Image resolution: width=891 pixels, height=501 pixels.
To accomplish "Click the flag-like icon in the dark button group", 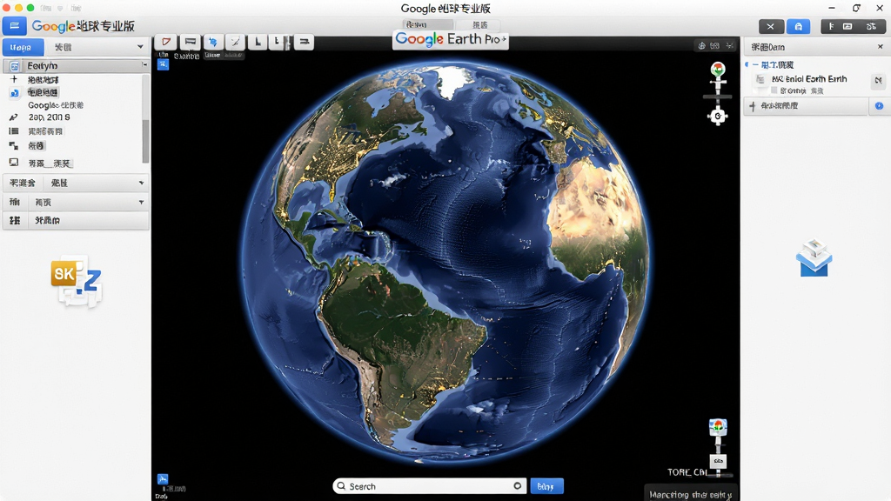I will (x=831, y=27).
